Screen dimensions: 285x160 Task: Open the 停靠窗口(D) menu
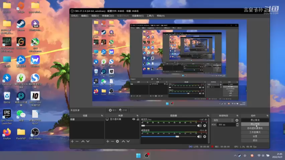[108, 16]
